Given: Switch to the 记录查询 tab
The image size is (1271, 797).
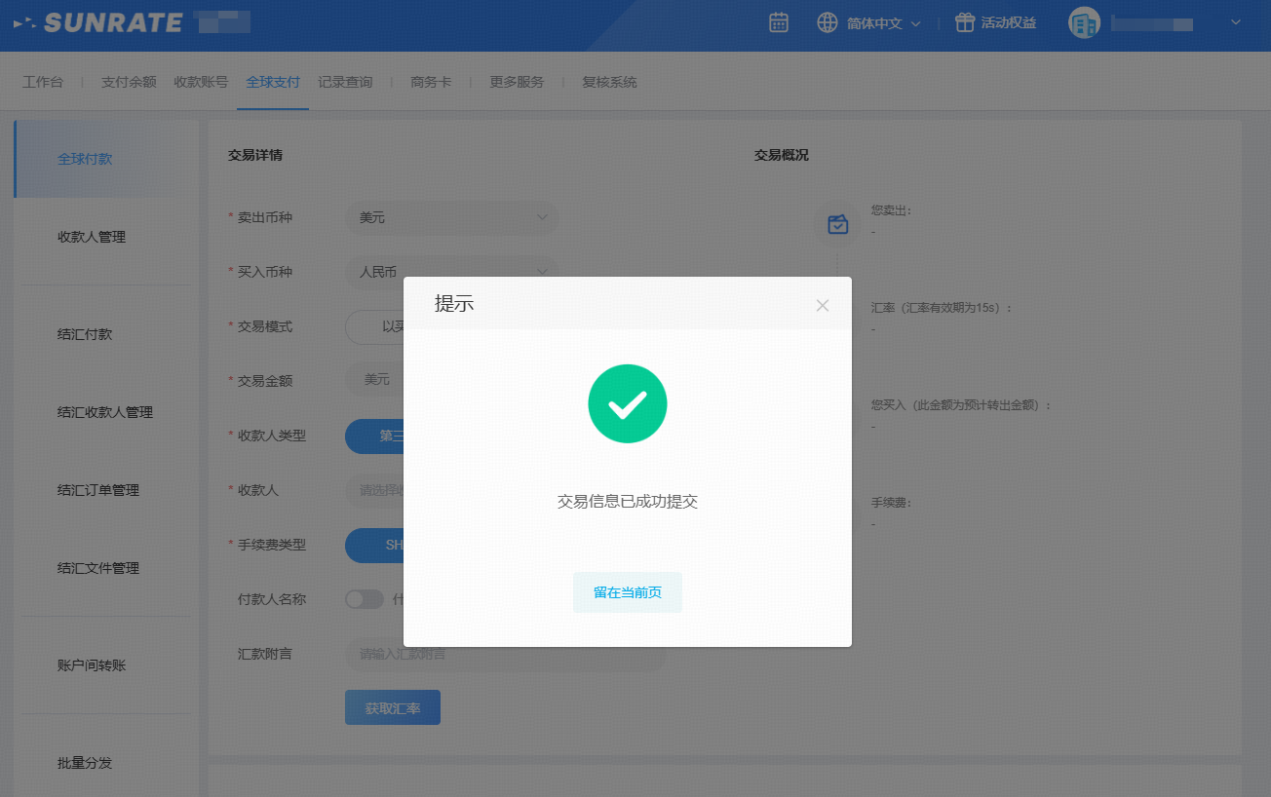Looking at the screenshot, I should click(x=345, y=82).
